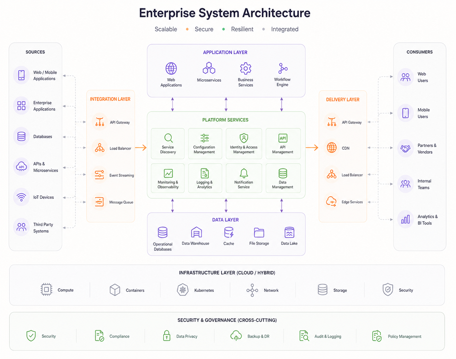Click the Data Warehouse icon
The width and height of the screenshot is (456, 359).
click(196, 232)
